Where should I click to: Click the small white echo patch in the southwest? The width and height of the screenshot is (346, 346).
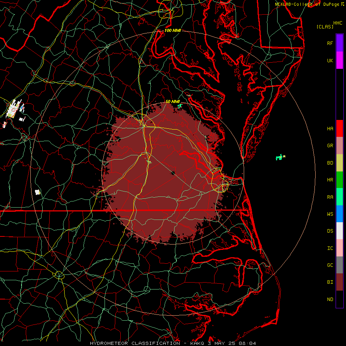pyautogui.click(x=38, y=192)
